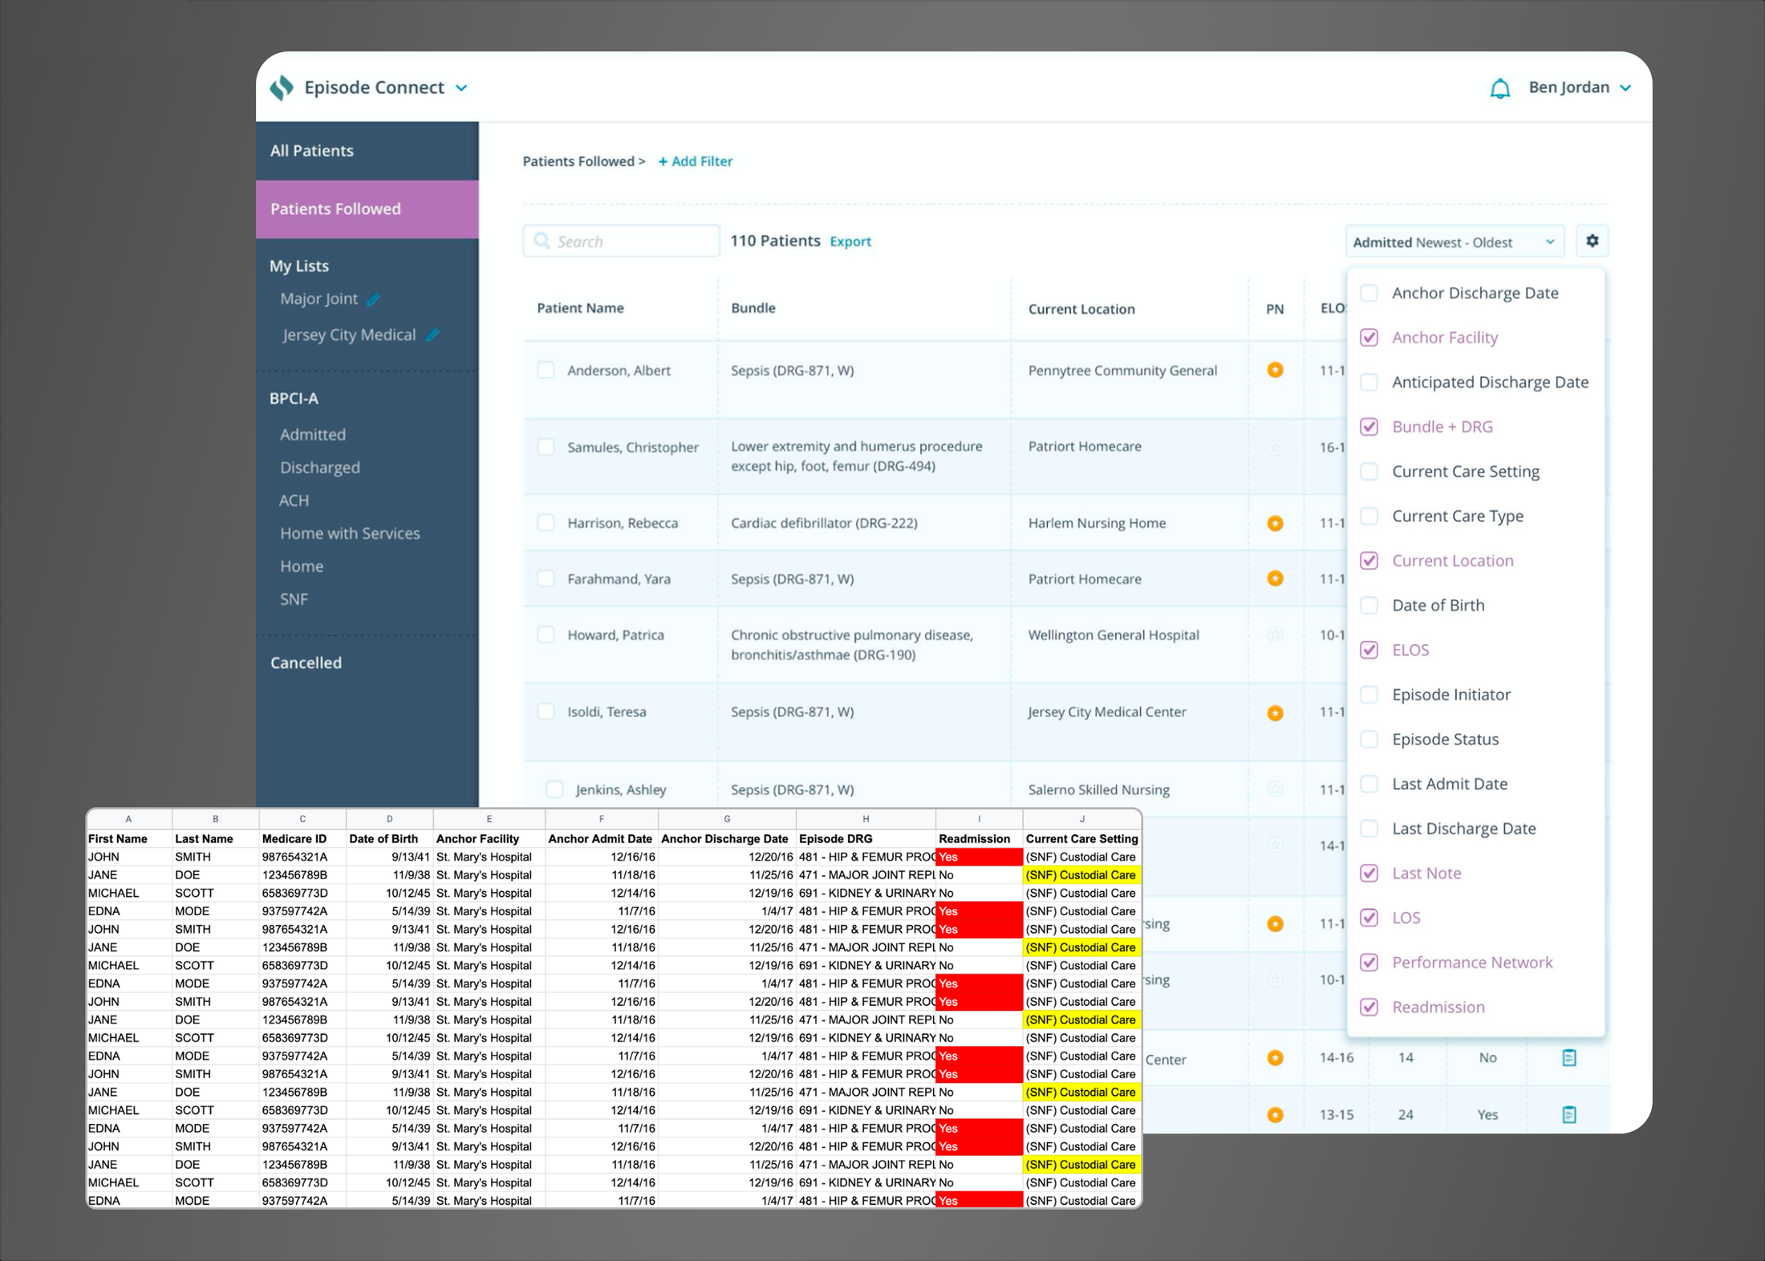Click PN star for Farahmand, Yara

coord(1275,578)
